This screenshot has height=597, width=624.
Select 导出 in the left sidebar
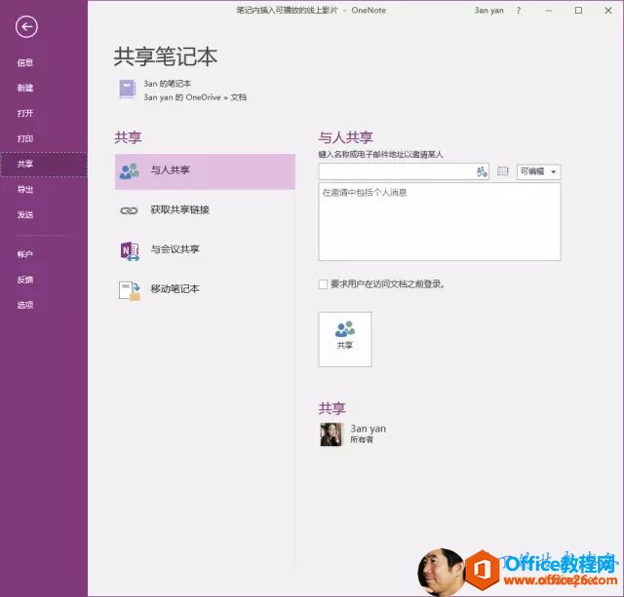coord(25,190)
